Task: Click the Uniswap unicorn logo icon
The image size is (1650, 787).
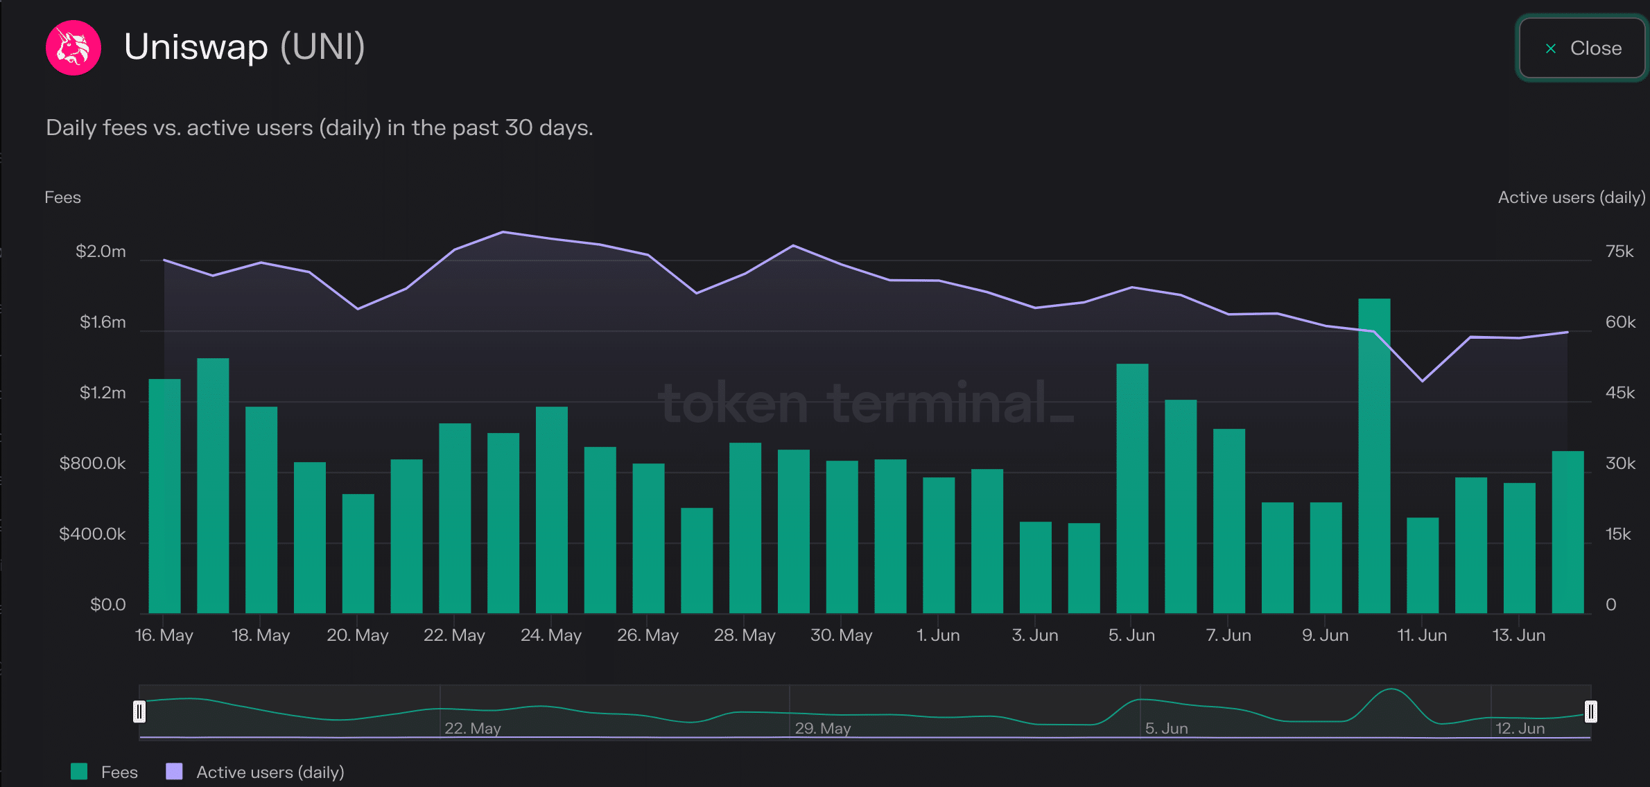Action: (73, 48)
